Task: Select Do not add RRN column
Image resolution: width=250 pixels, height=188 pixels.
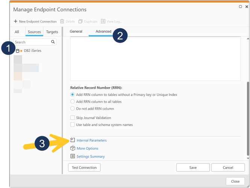Action: click(x=73, y=108)
